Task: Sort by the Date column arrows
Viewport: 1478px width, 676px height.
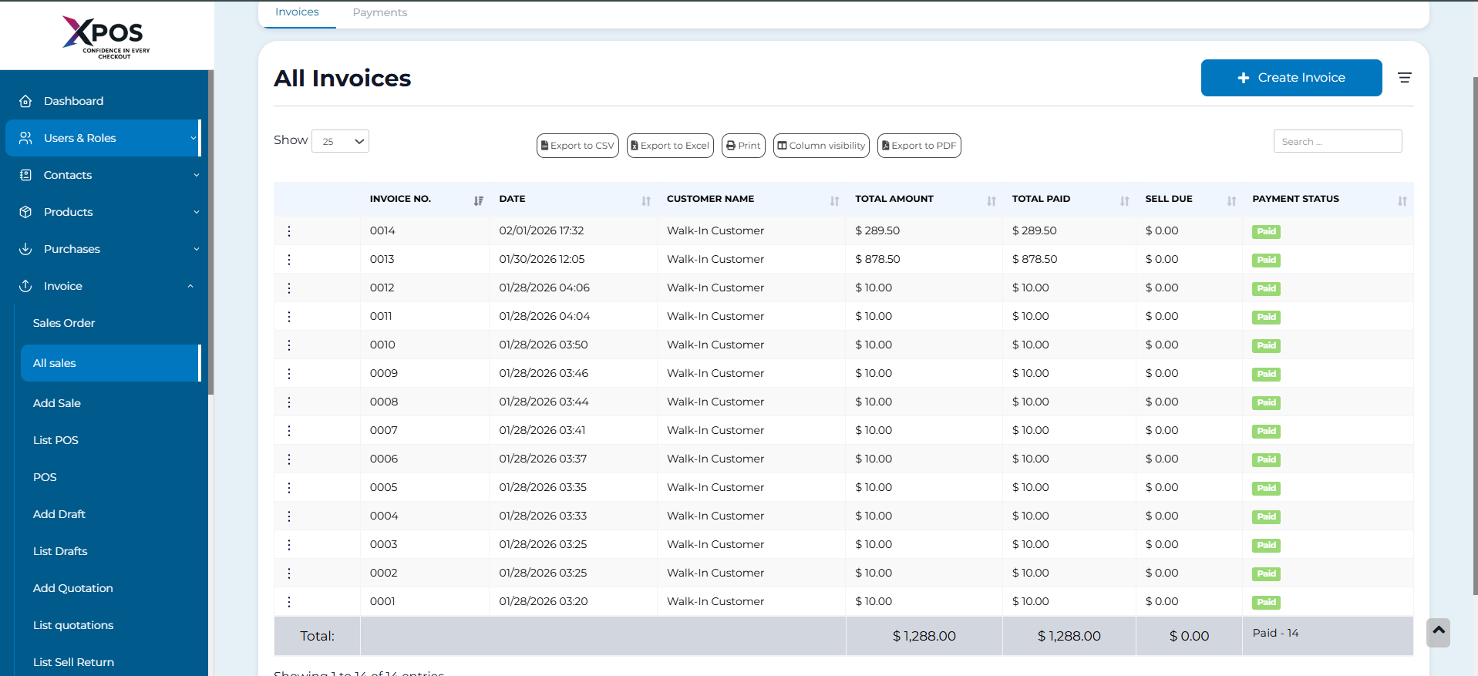Action: click(645, 200)
